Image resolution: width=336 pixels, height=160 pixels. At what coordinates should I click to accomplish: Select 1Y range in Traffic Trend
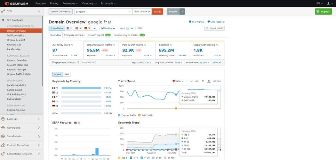pyautogui.click(x=203, y=81)
